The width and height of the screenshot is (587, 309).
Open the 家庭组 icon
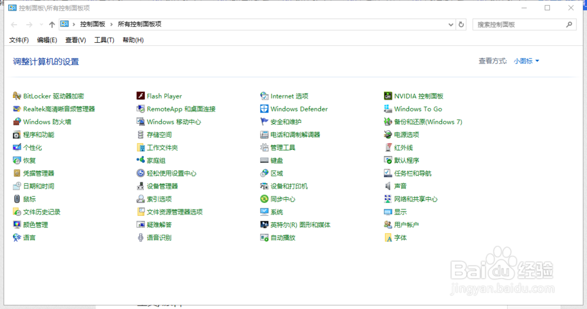(140, 161)
